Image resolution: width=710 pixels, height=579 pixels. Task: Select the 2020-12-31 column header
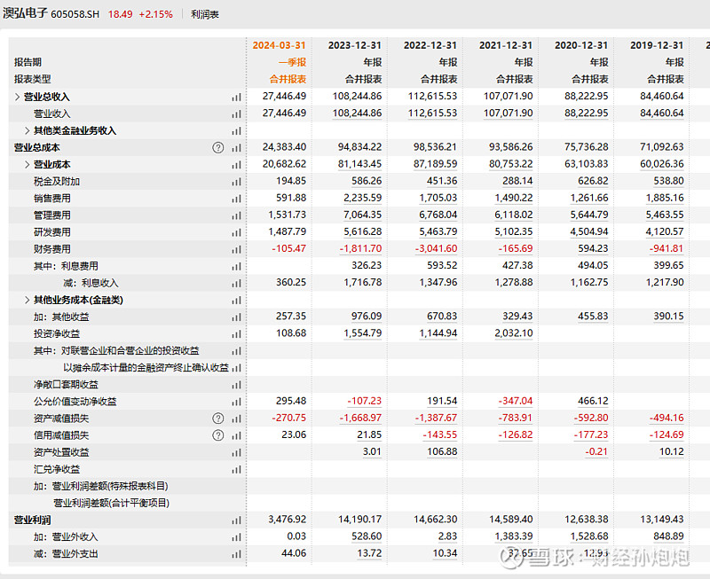click(581, 45)
